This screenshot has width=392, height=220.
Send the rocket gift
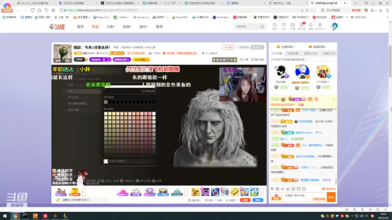pyautogui.click(x=215, y=192)
